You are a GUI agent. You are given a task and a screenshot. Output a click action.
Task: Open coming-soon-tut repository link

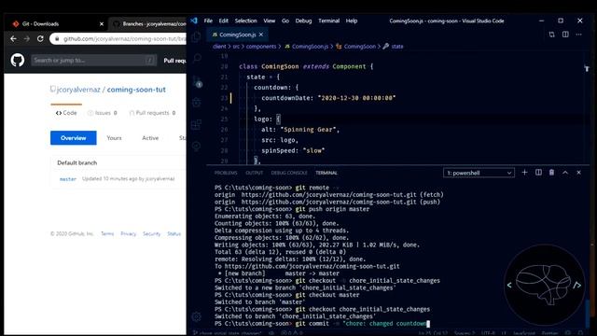pos(136,90)
